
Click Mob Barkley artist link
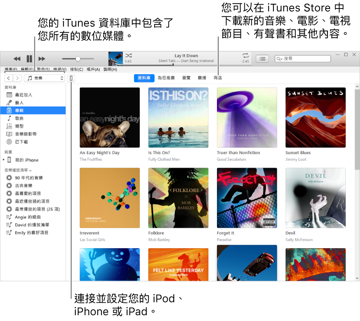tap(159, 240)
